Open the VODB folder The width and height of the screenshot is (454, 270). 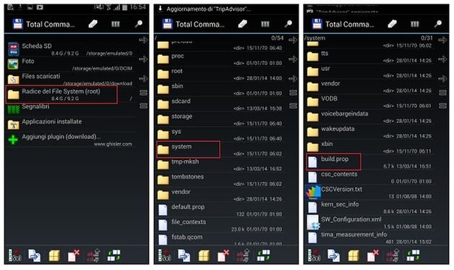tap(369, 102)
